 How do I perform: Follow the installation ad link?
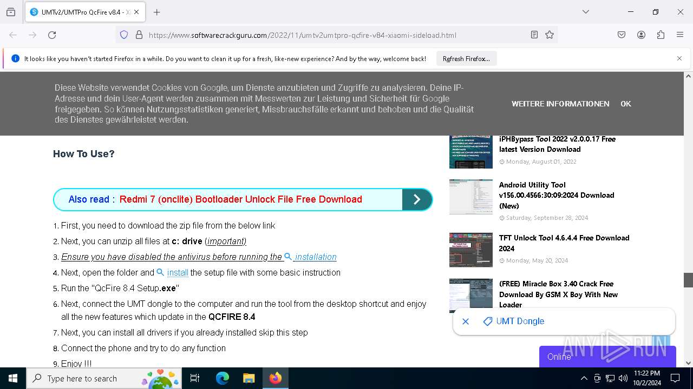click(x=311, y=257)
